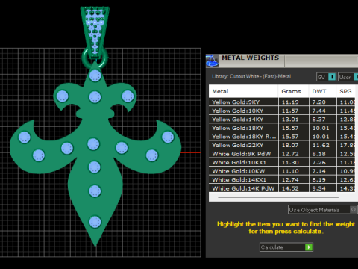Click the Calculate button
Viewport: 358px width, 269px height.
pos(286,247)
